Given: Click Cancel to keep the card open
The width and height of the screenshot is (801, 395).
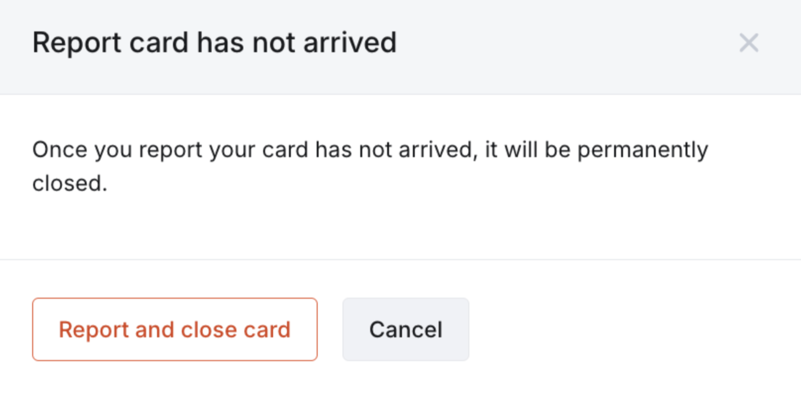Looking at the screenshot, I should [x=405, y=329].
